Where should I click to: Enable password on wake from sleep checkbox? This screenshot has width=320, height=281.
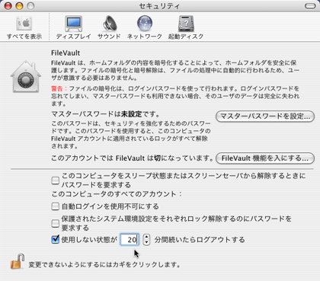click(55, 180)
